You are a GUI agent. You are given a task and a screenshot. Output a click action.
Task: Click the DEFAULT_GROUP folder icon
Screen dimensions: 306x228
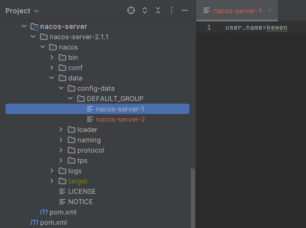(81, 99)
